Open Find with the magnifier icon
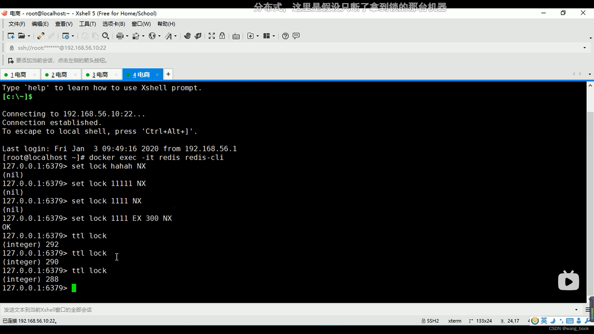 click(x=105, y=36)
